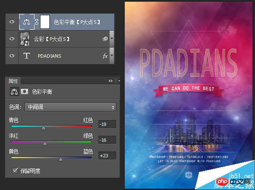Click the yellow-blue slider handle
255x190 pixels.
point(60,159)
